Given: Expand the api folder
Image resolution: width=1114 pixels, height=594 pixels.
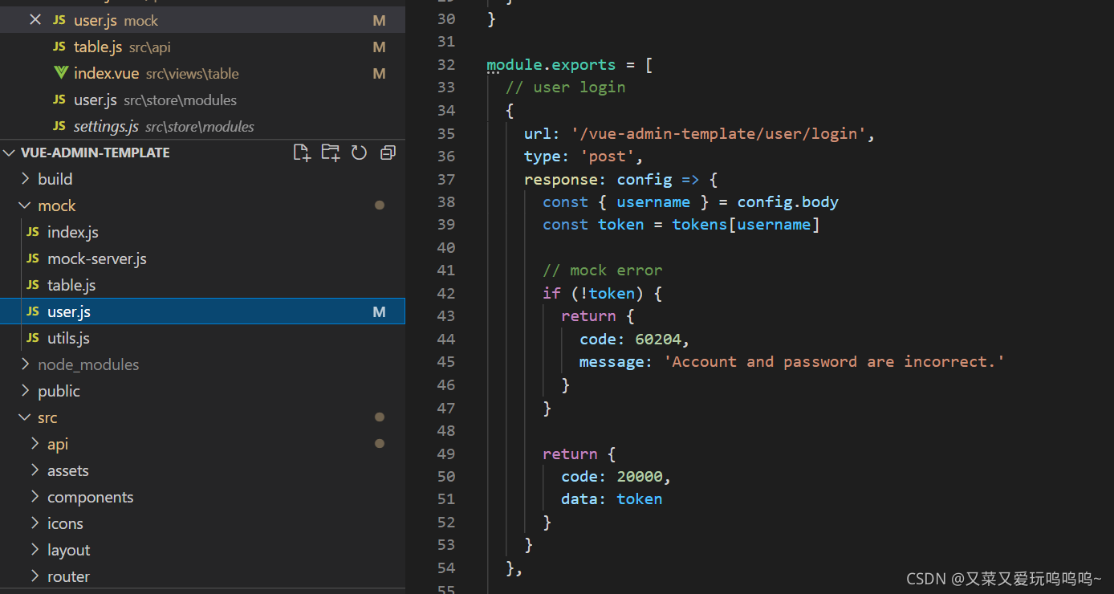Looking at the screenshot, I should point(35,444).
